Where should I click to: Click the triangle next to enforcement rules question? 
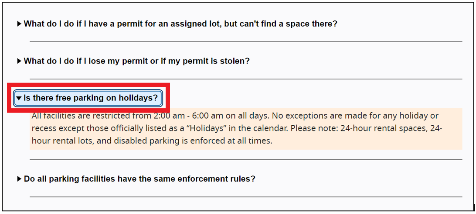(x=19, y=179)
